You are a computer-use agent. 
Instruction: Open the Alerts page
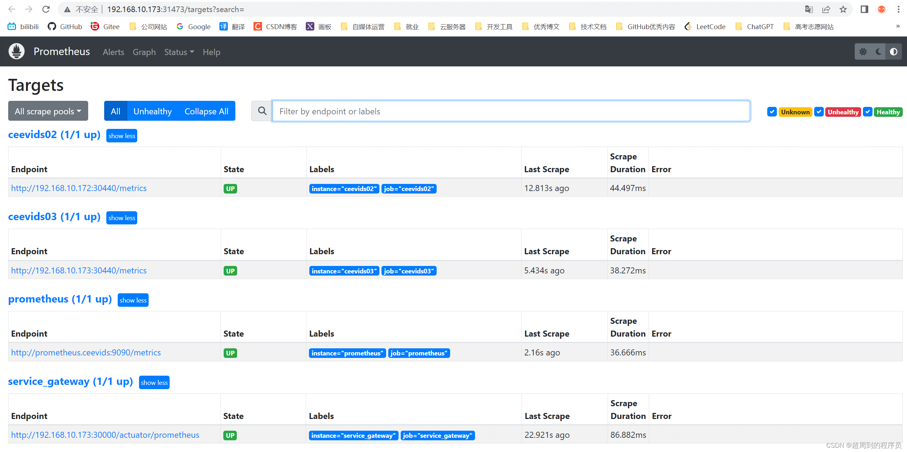113,52
